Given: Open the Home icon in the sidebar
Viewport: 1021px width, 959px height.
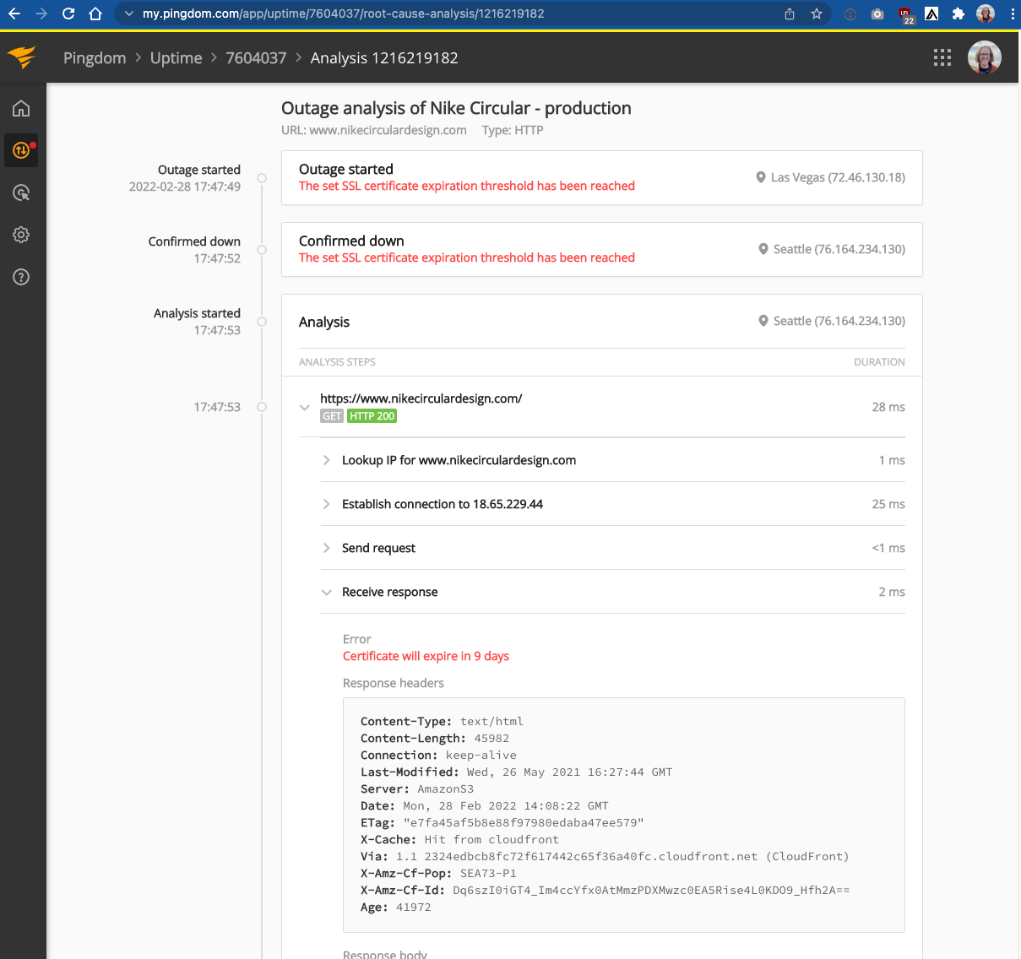Looking at the screenshot, I should (x=21, y=108).
